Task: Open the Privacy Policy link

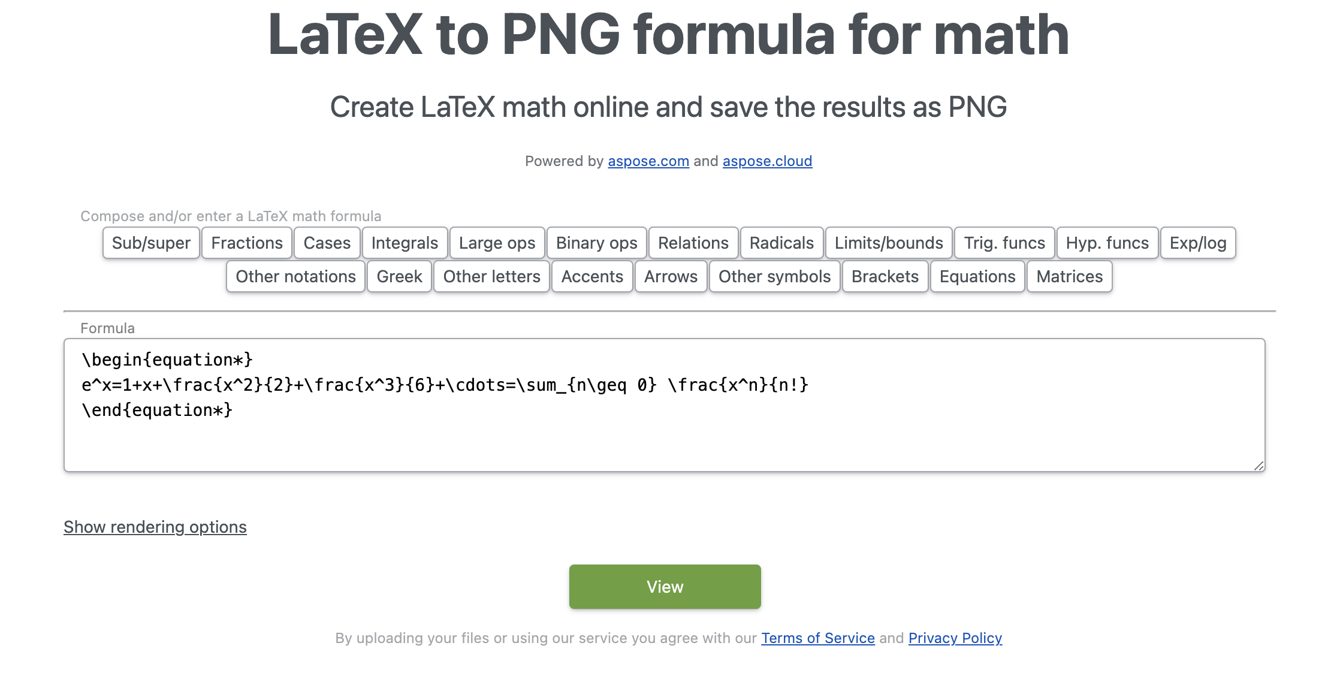Action: click(x=955, y=638)
